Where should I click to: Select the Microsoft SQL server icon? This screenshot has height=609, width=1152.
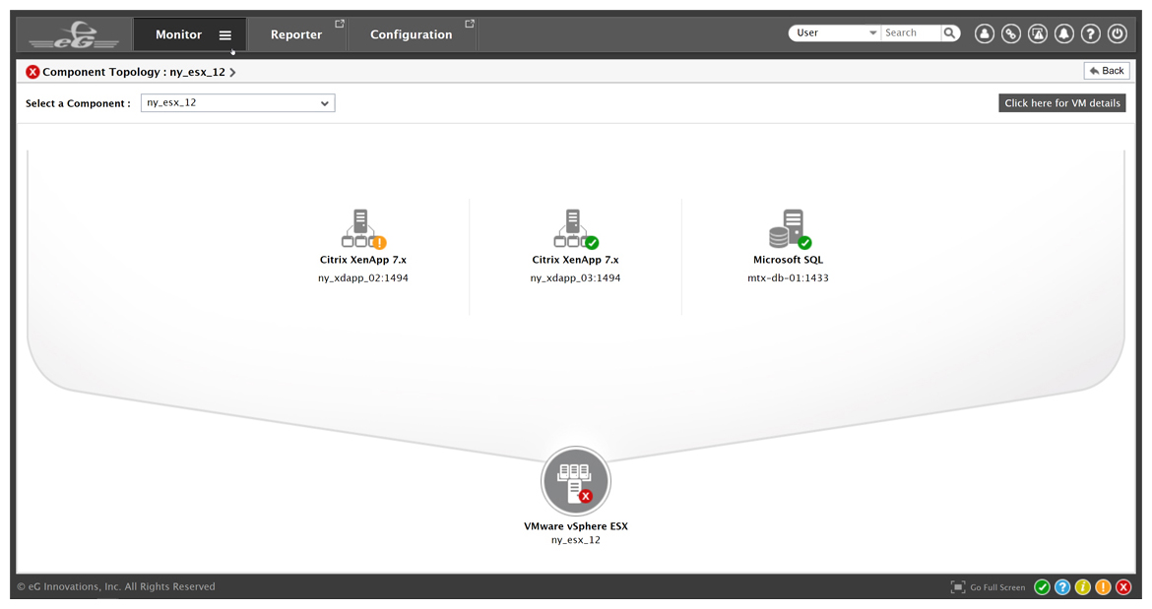(789, 229)
